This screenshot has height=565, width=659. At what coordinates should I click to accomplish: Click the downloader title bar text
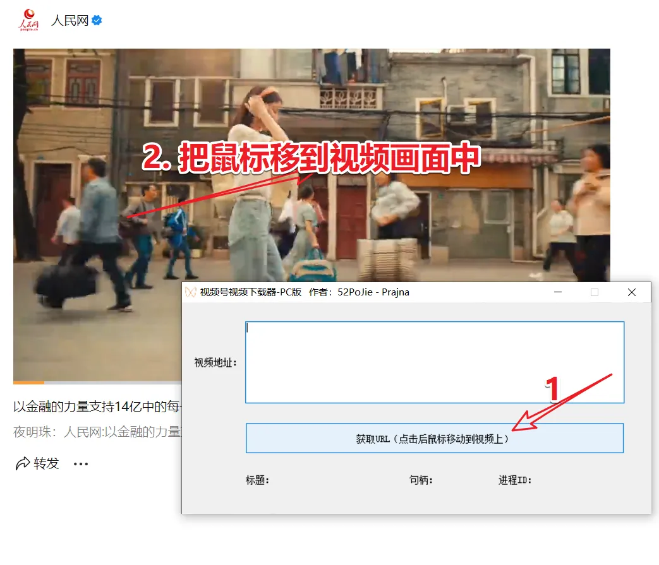[305, 292]
